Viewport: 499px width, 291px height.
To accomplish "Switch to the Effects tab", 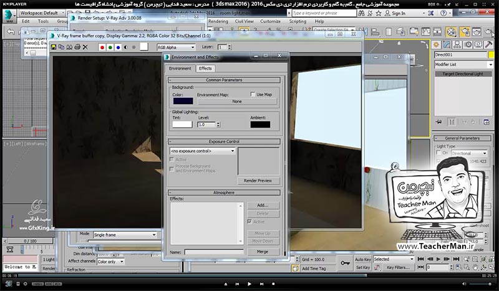I will pos(205,69).
